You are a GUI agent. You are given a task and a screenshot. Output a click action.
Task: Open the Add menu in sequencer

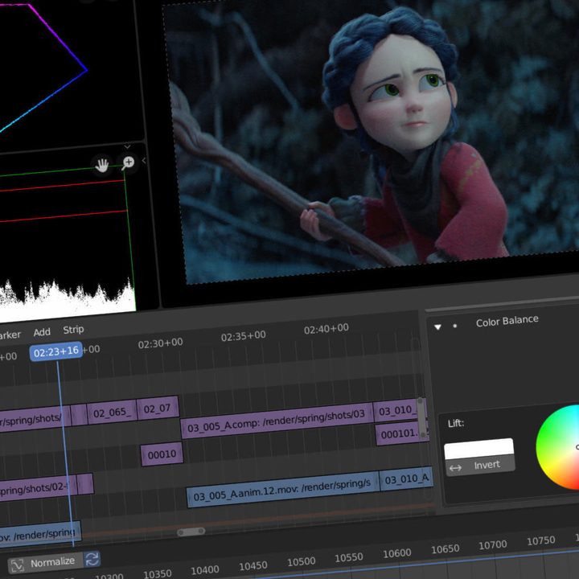pos(42,331)
